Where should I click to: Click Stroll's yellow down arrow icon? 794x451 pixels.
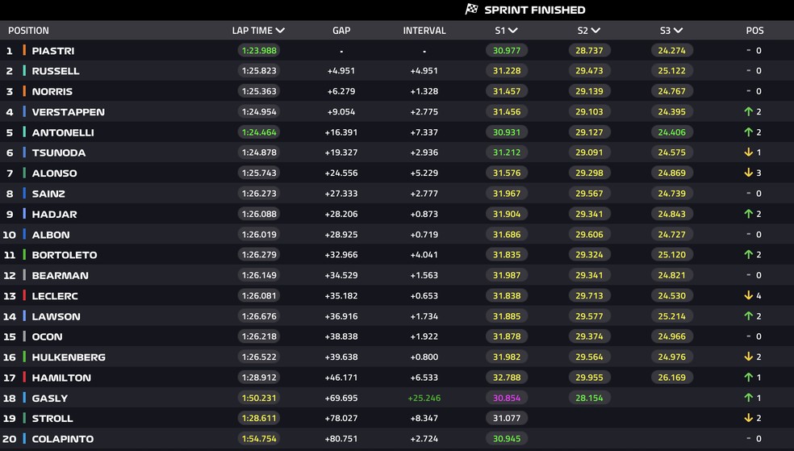[748, 419]
